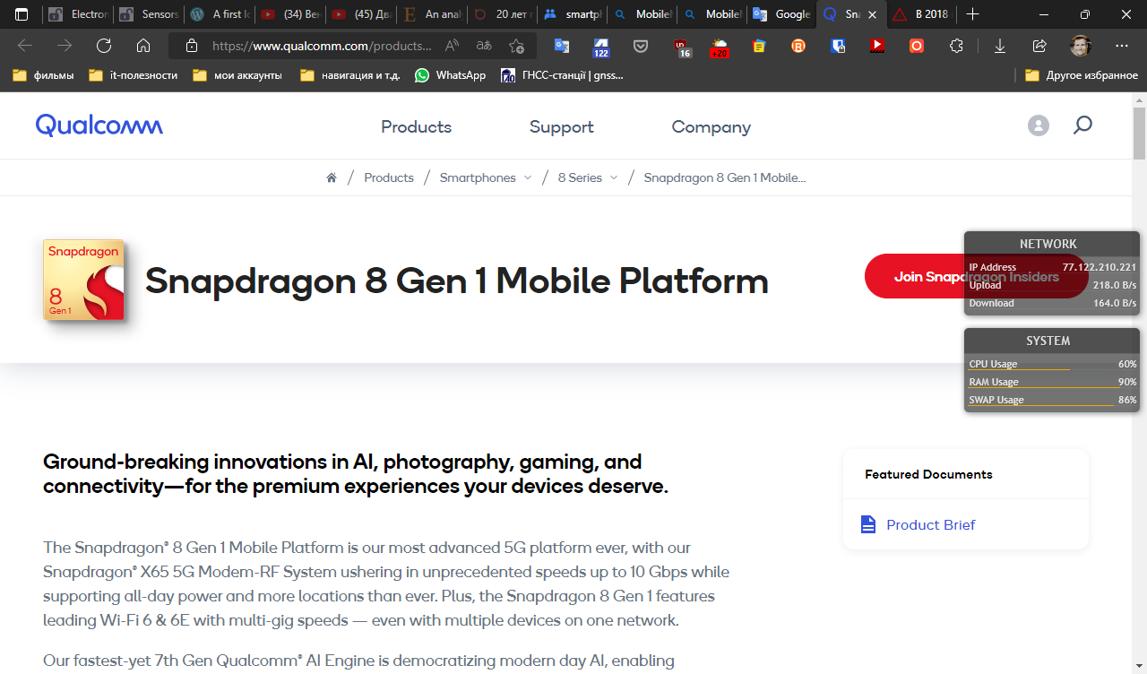Viewport: 1147px width, 674px height.
Task: Open the Product Brief document icon
Action: (x=867, y=523)
